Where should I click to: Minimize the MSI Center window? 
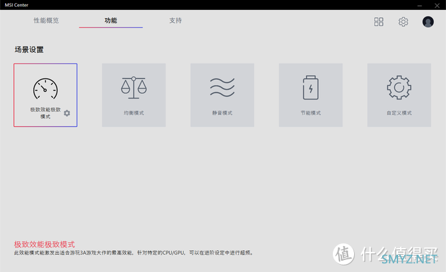coord(419,5)
